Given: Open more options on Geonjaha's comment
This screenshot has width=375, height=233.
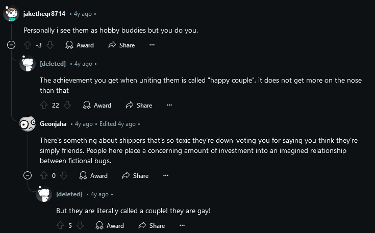Looking at the screenshot, I should (x=166, y=176).
